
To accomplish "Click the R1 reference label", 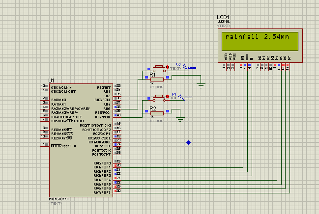I will click(152, 75).
